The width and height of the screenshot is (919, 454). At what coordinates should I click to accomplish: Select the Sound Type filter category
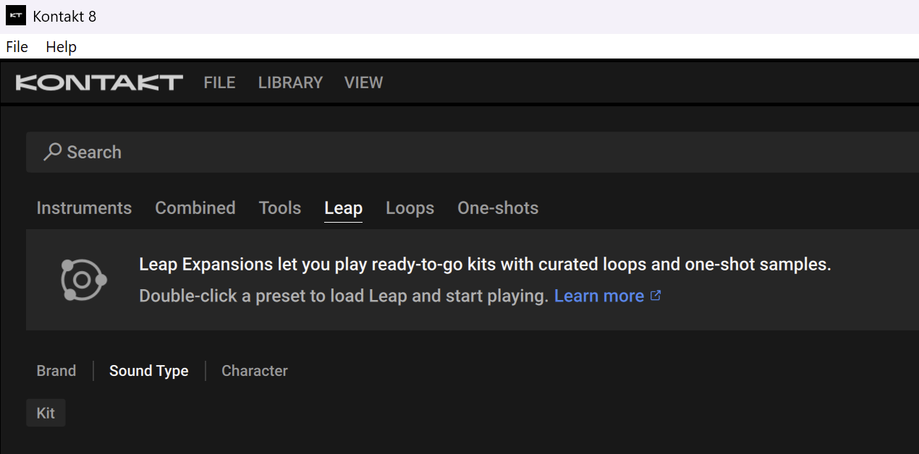coord(149,371)
